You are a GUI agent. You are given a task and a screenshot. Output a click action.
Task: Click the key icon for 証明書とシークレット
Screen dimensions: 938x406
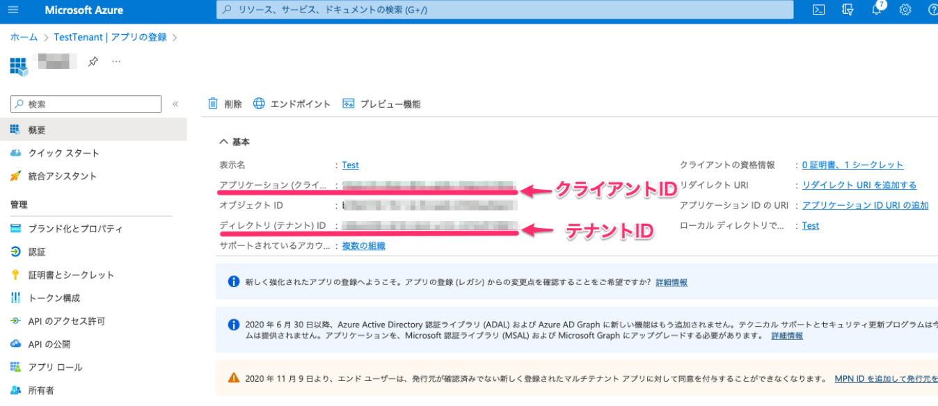tap(15, 275)
